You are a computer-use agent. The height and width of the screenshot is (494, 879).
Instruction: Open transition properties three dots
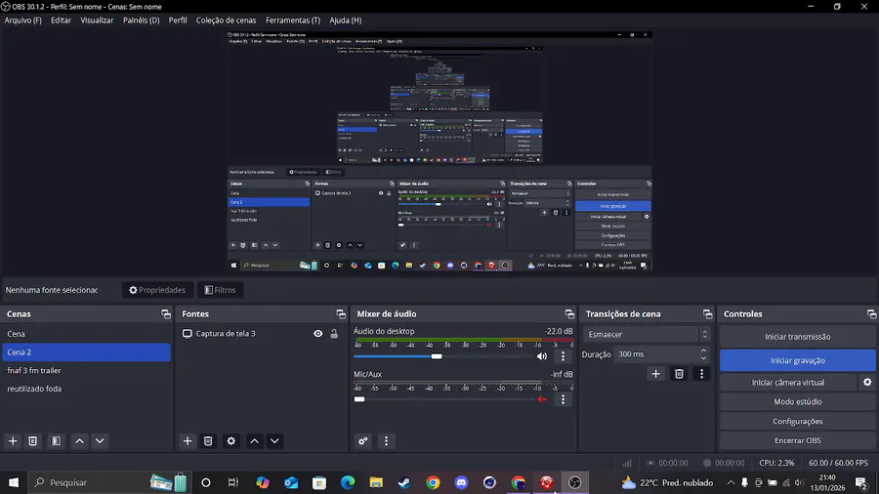701,374
